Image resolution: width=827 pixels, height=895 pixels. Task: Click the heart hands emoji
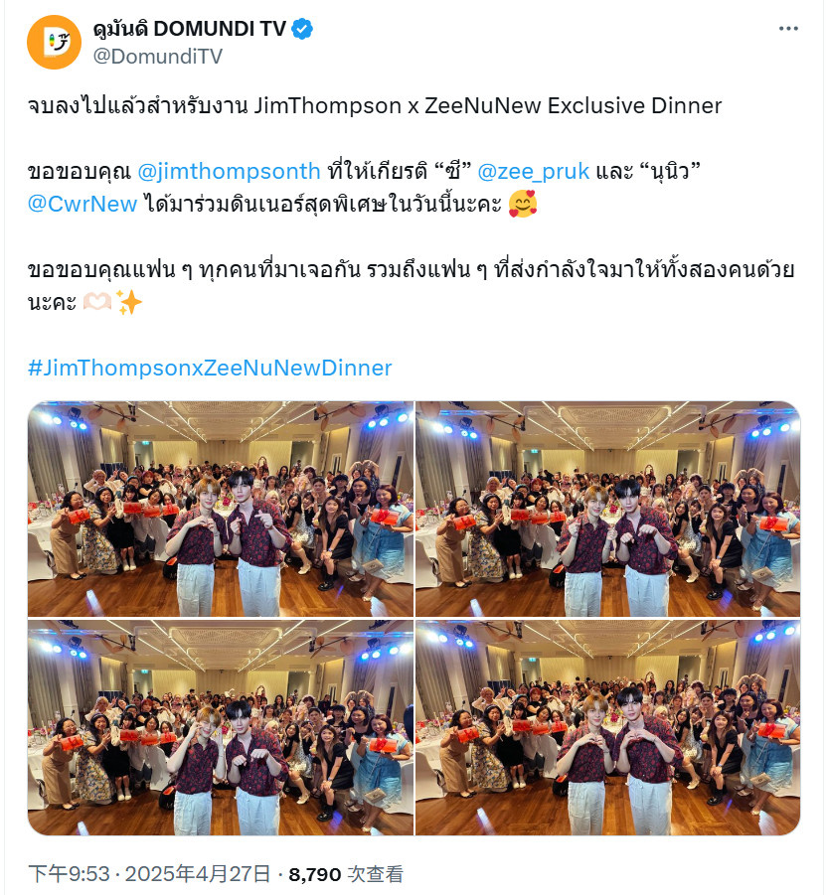click(x=97, y=301)
